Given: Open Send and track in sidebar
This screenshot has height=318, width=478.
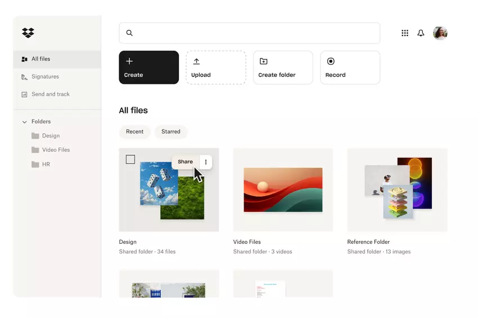Looking at the screenshot, I should [x=50, y=94].
